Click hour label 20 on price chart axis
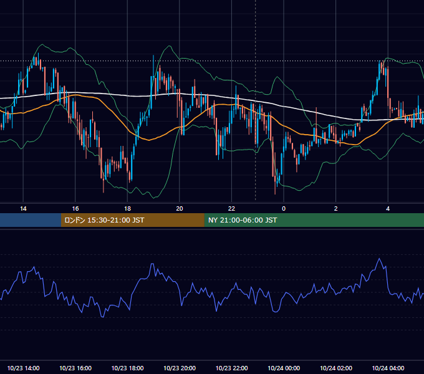The image size is (424, 374). 180,209
